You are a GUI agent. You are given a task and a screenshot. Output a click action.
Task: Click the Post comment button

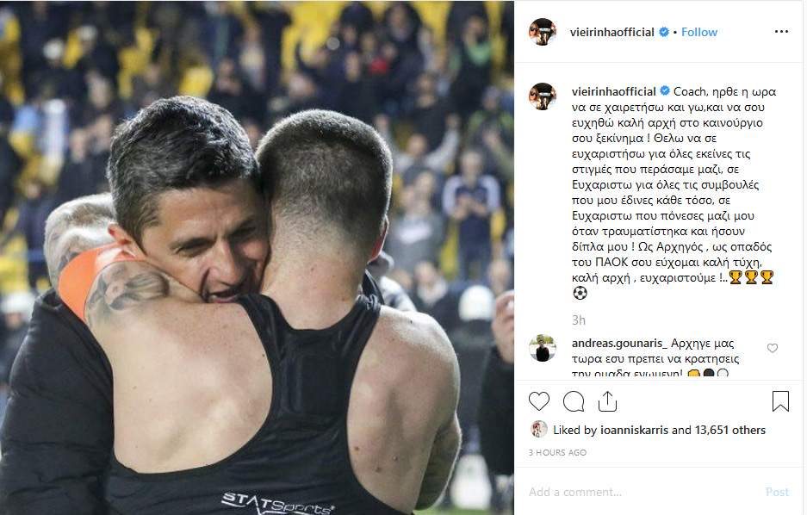tap(777, 492)
